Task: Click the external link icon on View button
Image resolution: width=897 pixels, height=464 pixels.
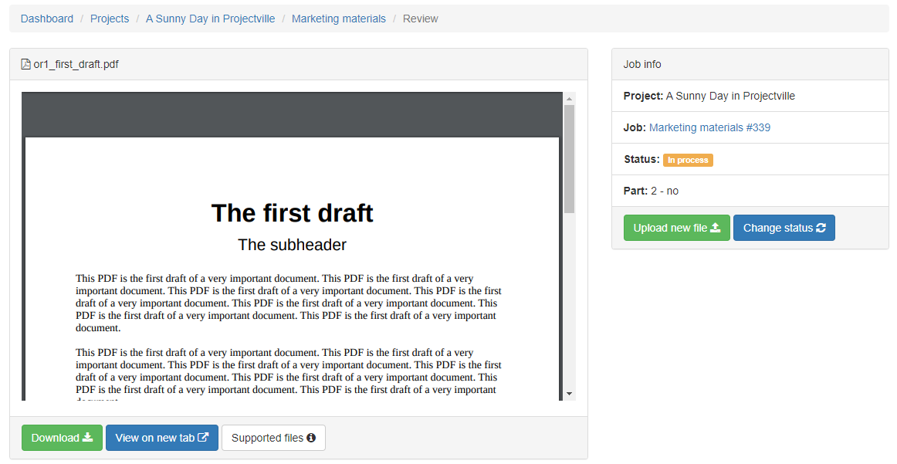Action: pyautogui.click(x=203, y=437)
